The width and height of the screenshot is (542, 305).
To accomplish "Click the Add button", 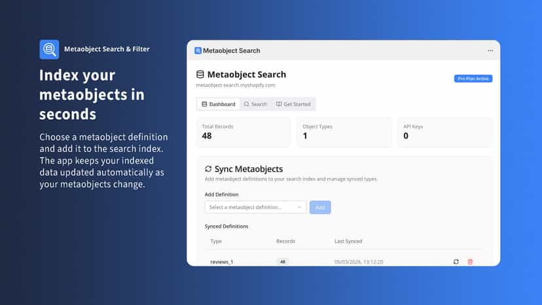I will coord(320,207).
